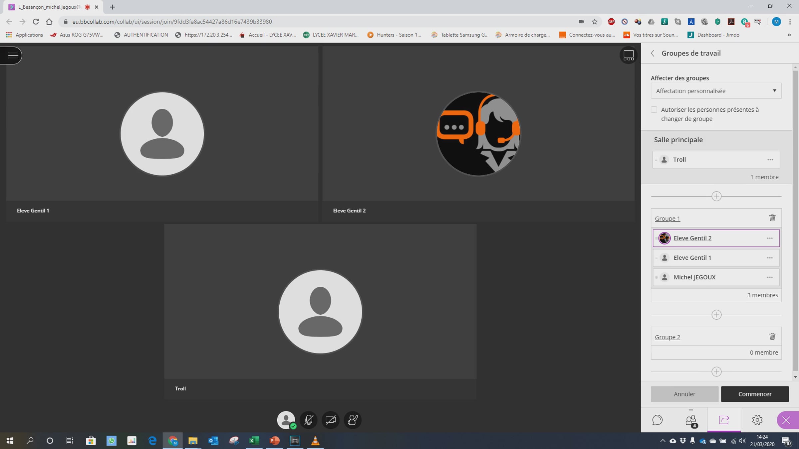Switch to Share content tab

[724, 420]
